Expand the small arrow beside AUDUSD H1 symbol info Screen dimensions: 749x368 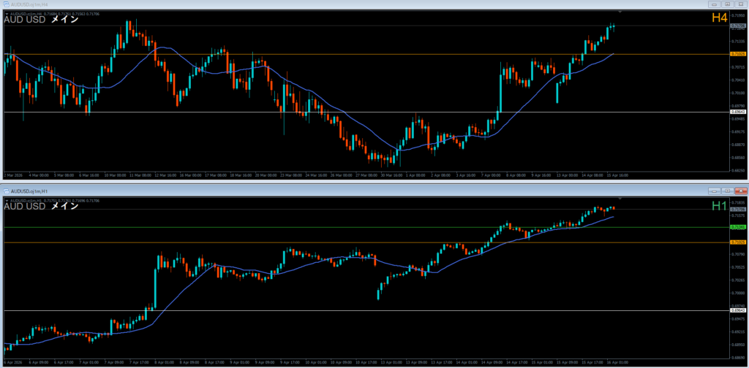(7, 199)
